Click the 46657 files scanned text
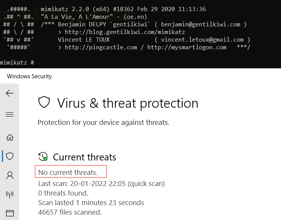 coord(70,212)
